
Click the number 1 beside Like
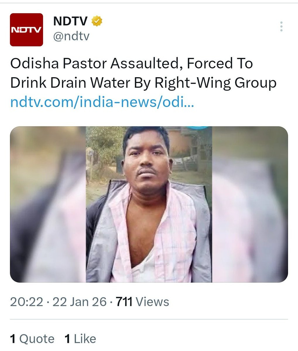point(67,339)
